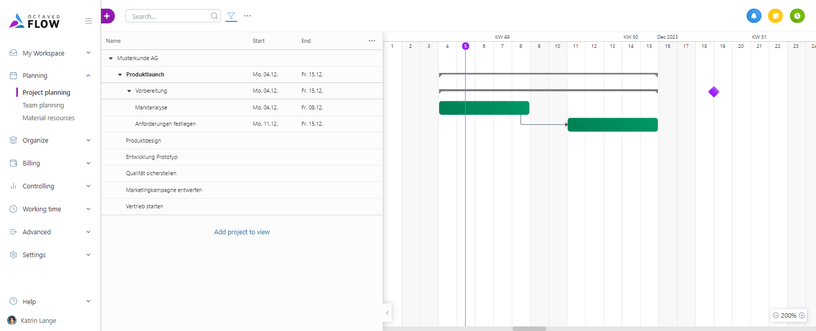
Task: Click the purple milestone diamond marker
Action: click(x=713, y=92)
